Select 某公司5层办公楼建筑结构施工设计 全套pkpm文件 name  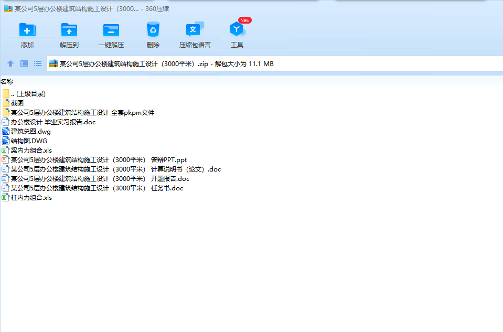pyautogui.click(x=82, y=113)
